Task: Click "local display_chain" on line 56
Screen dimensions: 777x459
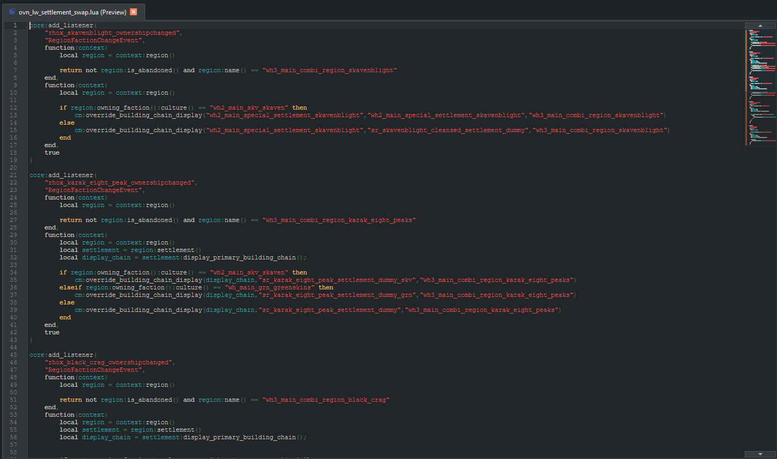Action: pyautogui.click(x=95, y=437)
